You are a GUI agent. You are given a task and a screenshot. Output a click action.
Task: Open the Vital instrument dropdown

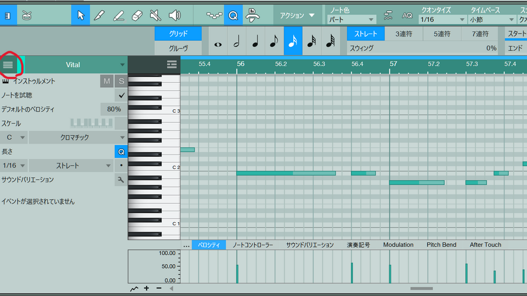coord(76,65)
